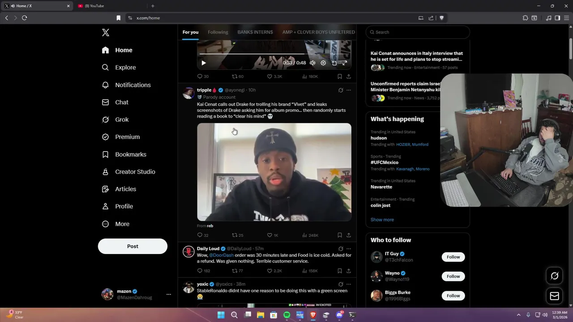Open Kai Cenat video thumbnail

point(274,172)
